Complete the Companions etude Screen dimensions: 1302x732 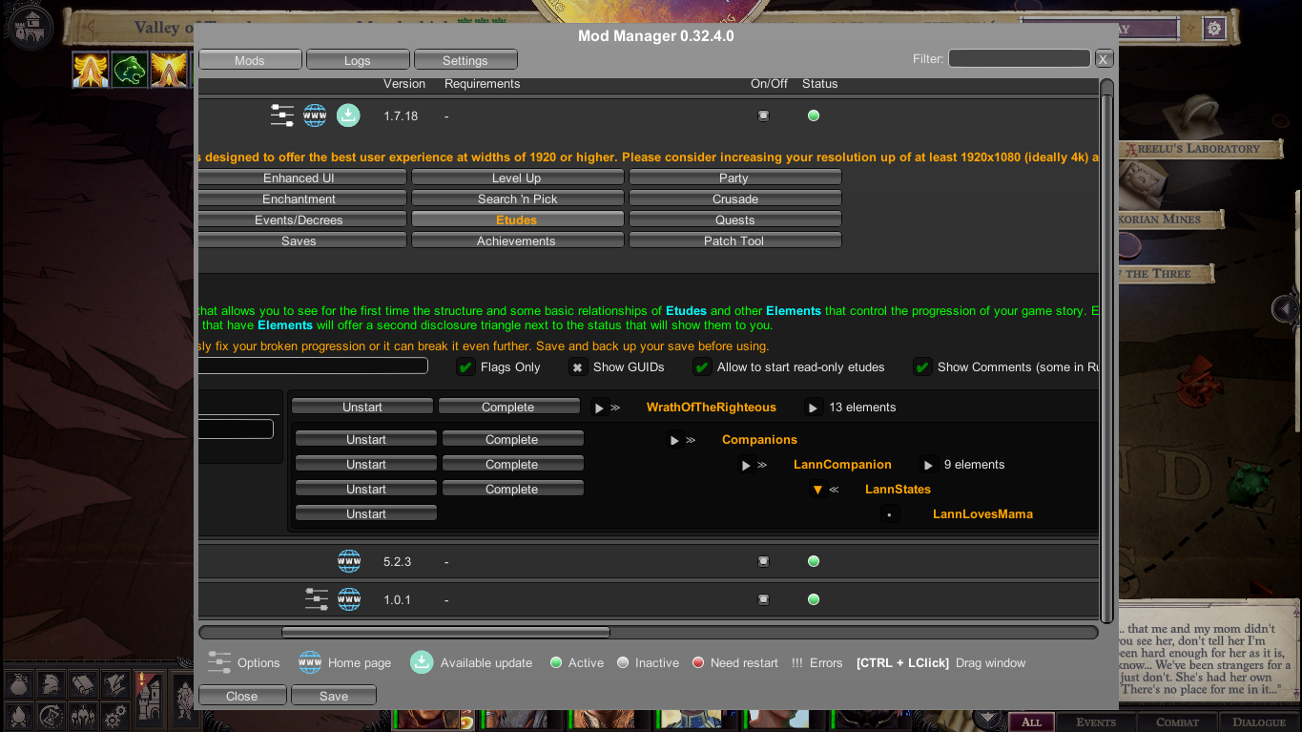[x=512, y=439]
